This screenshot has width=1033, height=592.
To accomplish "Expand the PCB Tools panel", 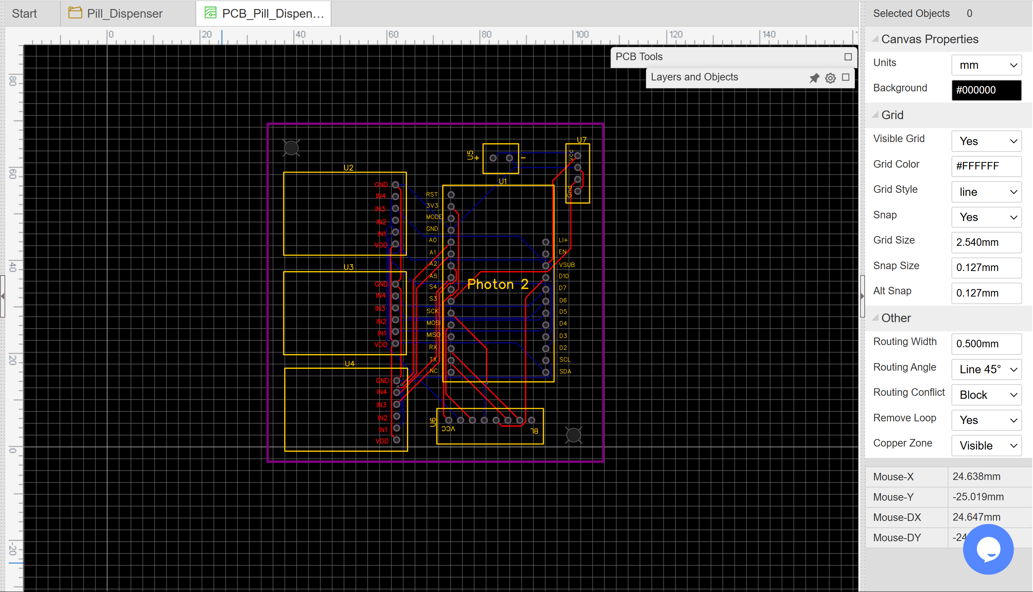I will tap(848, 57).
